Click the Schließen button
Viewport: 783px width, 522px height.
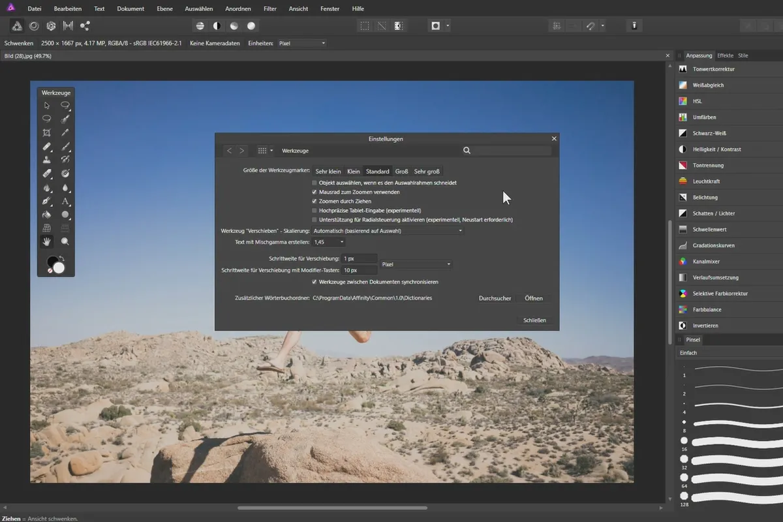534,320
